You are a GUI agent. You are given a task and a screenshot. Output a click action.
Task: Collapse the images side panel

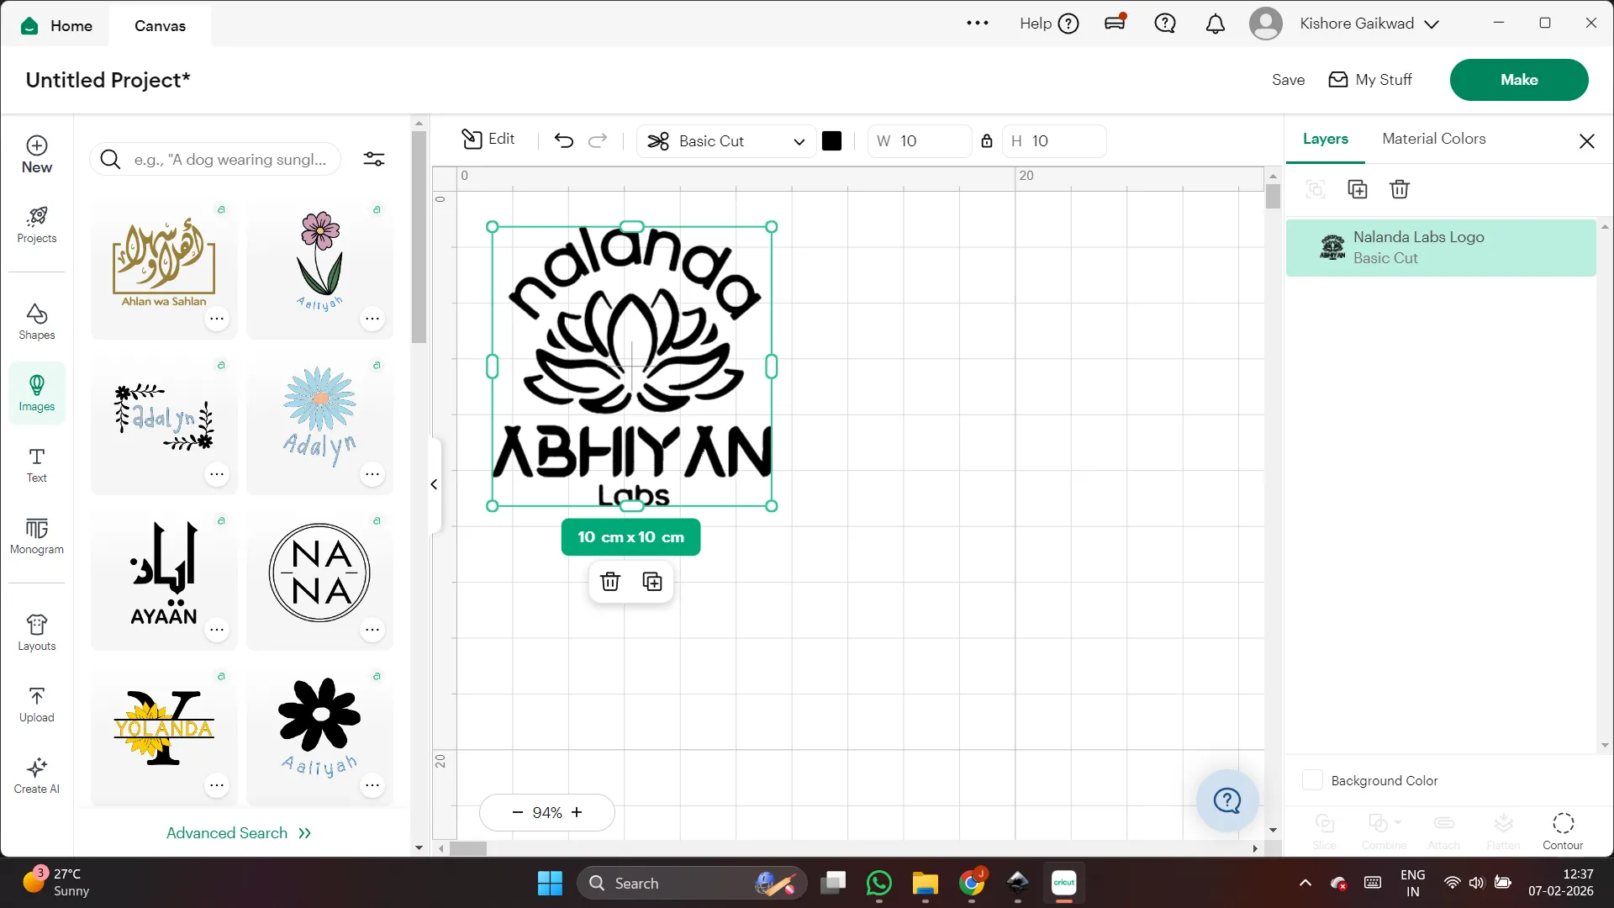click(434, 484)
